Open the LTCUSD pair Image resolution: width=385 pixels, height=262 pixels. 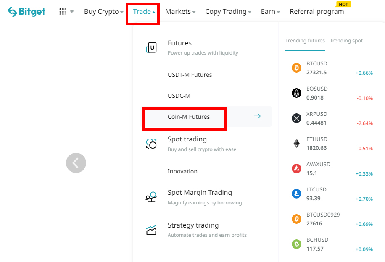[x=316, y=190]
